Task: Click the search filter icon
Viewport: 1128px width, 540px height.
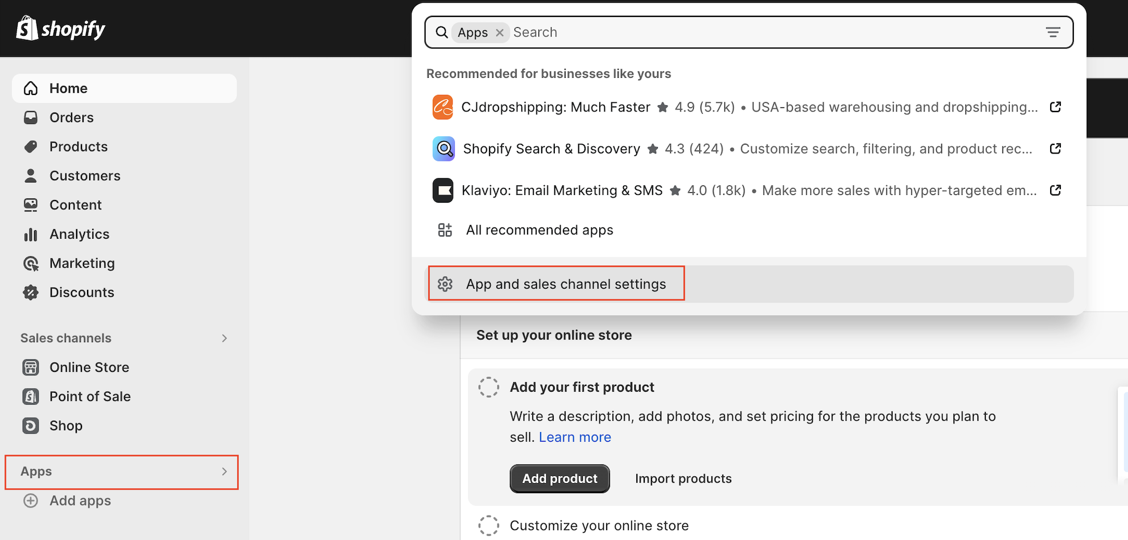Action: [1052, 32]
